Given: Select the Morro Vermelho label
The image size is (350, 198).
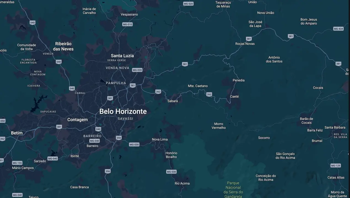Looking at the screenshot, I should [x=219, y=126].
